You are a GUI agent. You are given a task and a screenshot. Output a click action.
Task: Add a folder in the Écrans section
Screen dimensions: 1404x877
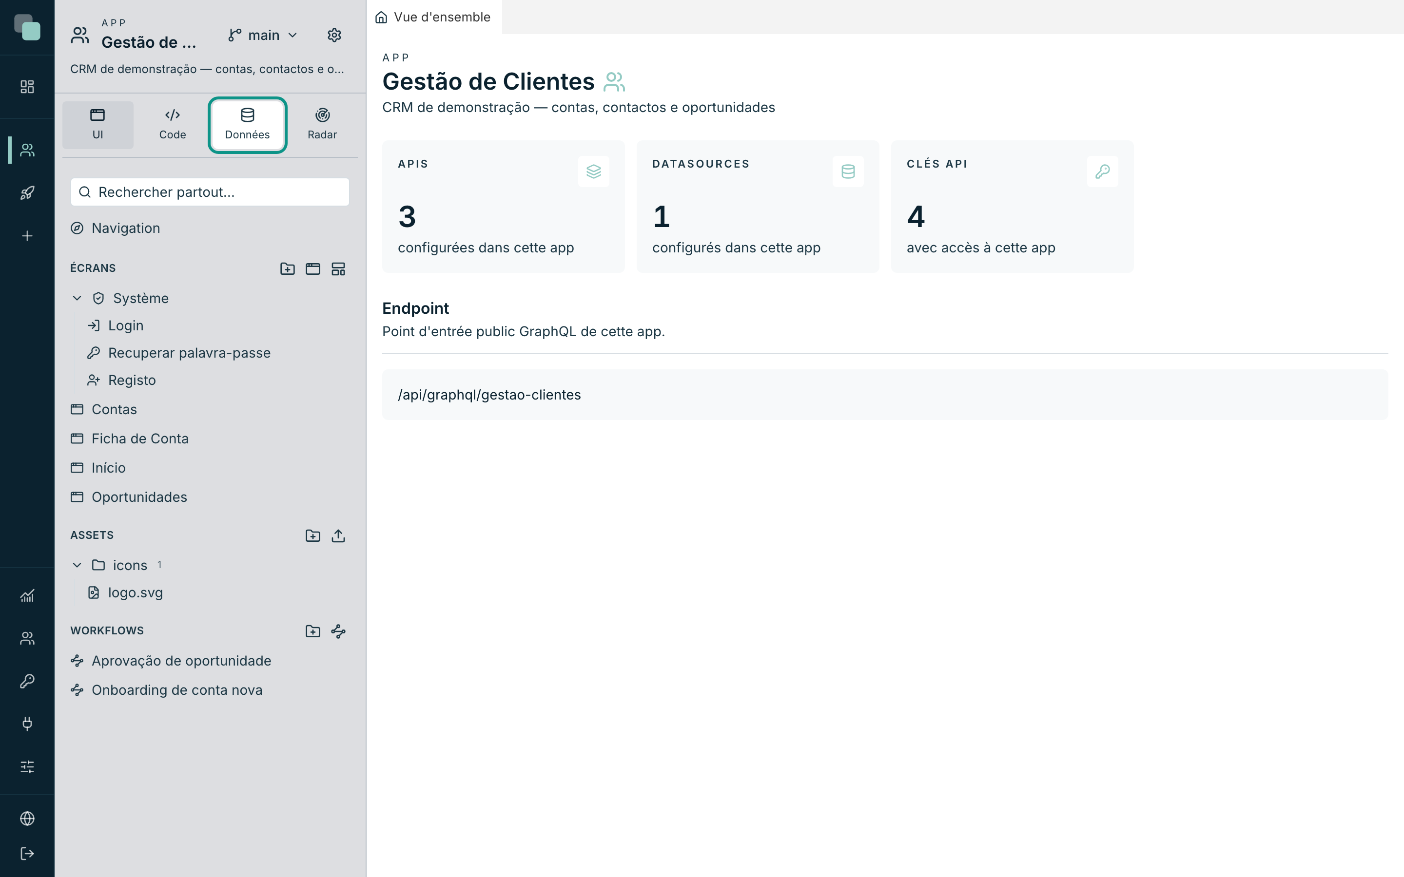(x=287, y=268)
